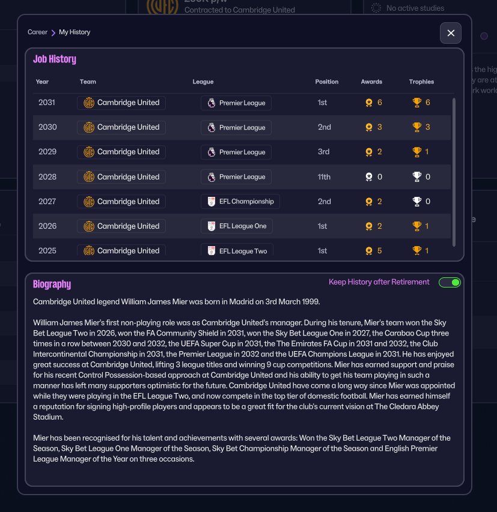Sort by Trophies column header

click(x=421, y=82)
